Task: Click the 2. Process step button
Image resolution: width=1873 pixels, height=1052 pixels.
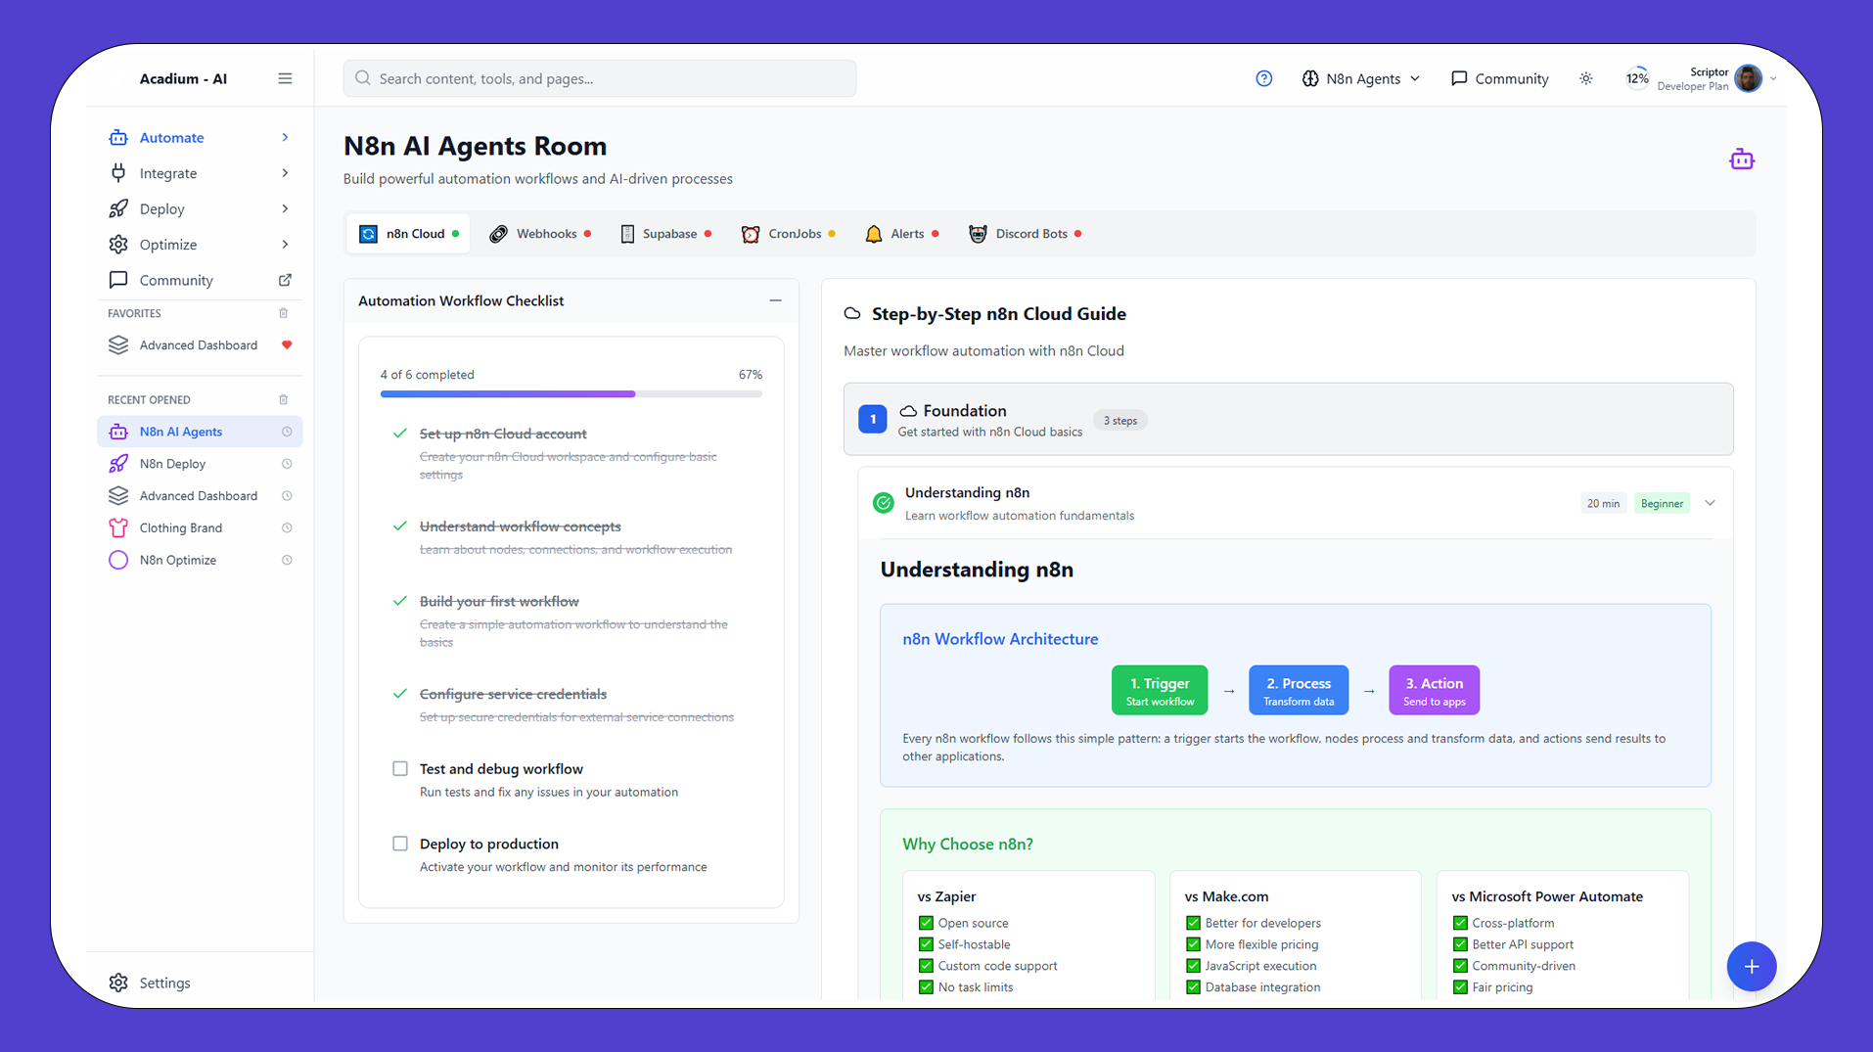Action: click(x=1299, y=690)
